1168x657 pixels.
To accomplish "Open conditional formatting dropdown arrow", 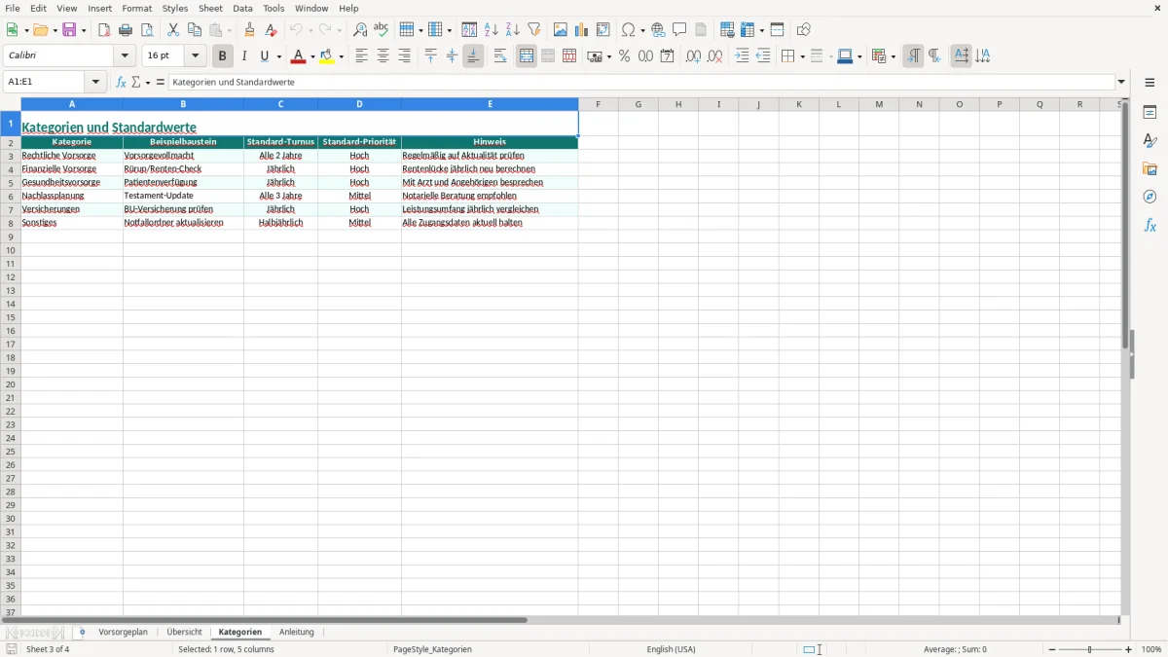I will [x=893, y=56].
